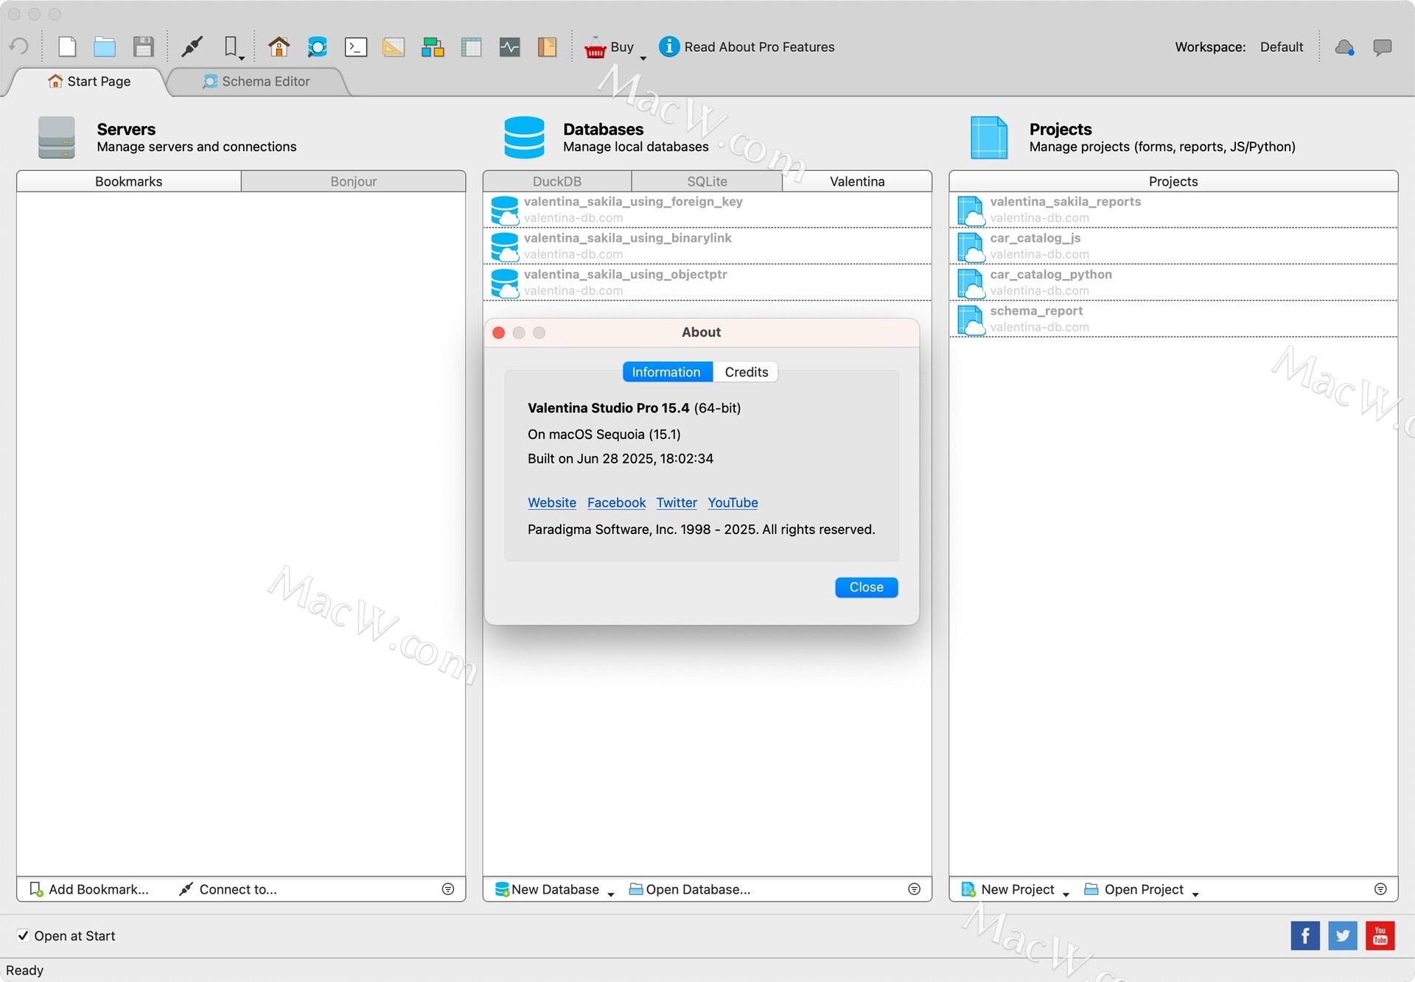Click the new blank document icon
1415x982 pixels.
point(67,46)
